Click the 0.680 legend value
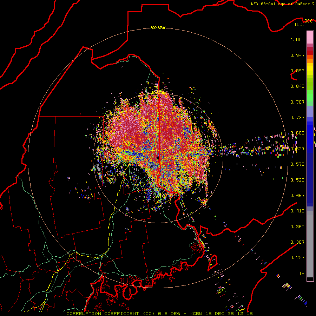Viewport: 316px width, 316px height. [x=297, y=133]
